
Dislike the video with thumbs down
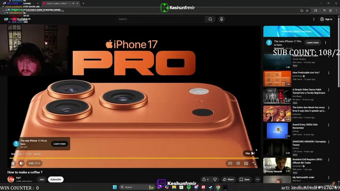click(215, 180)
